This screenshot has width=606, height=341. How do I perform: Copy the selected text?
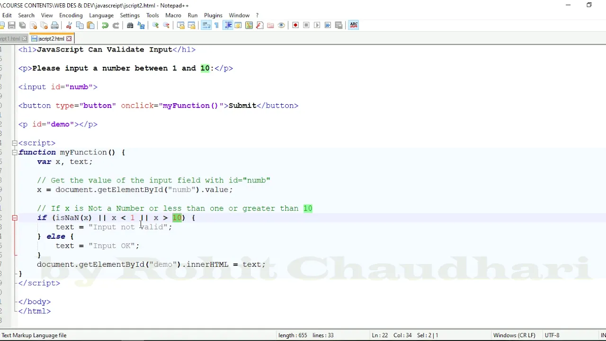[x=80, y=25]
